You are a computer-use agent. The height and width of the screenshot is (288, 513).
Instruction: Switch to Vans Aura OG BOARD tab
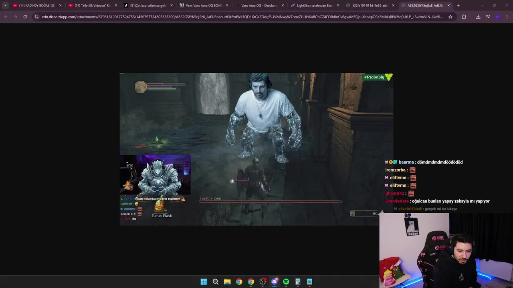coord(203,6)
